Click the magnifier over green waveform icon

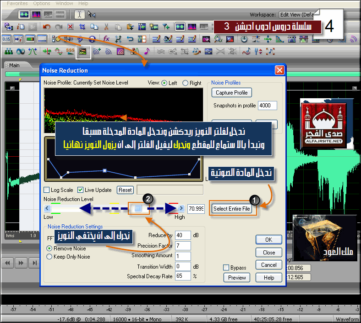[x=218, y=39]
